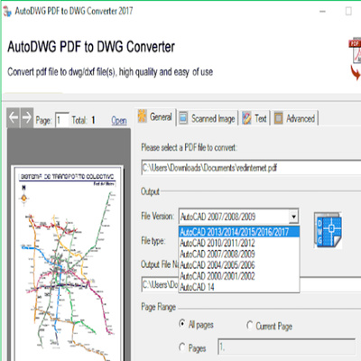This screenshot has height=361, width=361.
Task: Switch to the Scanned Image tab
Action: (208, 118)
